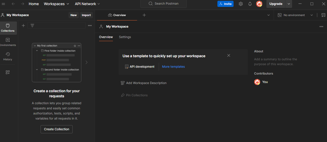Click the Import button

(x=86, y=15)
